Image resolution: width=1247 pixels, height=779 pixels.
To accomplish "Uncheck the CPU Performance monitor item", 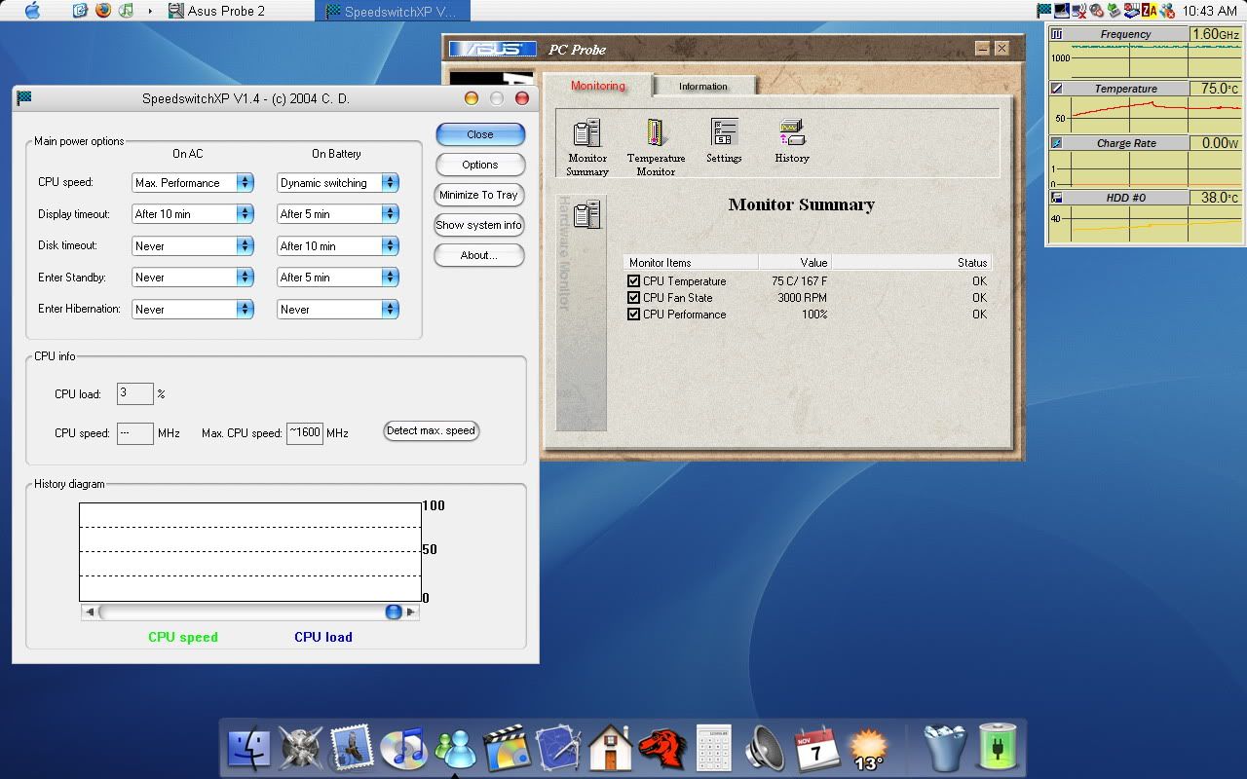I will click(633, 315).
